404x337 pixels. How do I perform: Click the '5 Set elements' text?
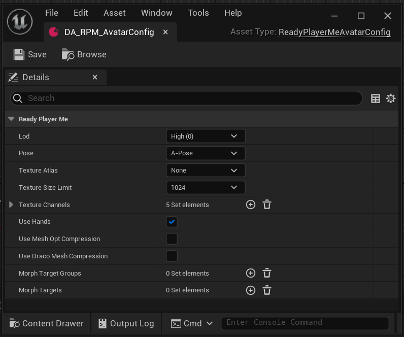(187, 205)
